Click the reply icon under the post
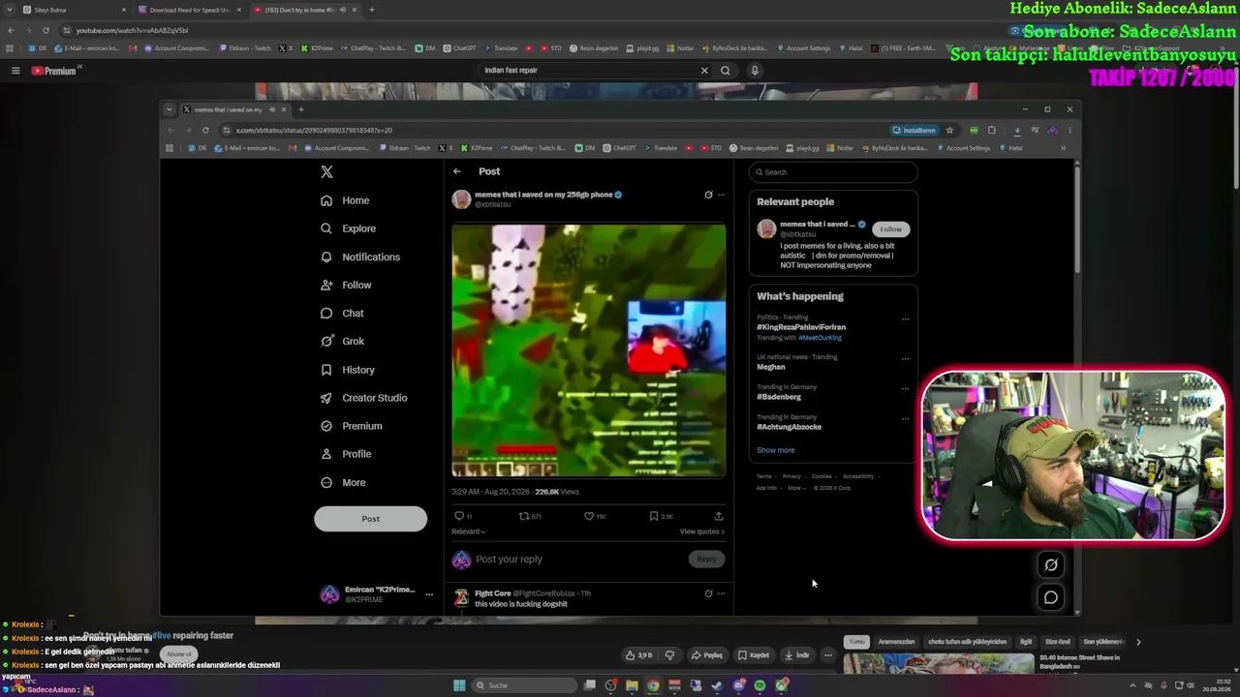 459,516
